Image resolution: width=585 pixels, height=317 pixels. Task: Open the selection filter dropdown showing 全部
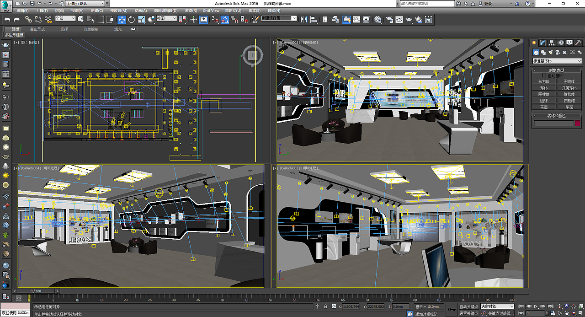(x=65, y=19)
